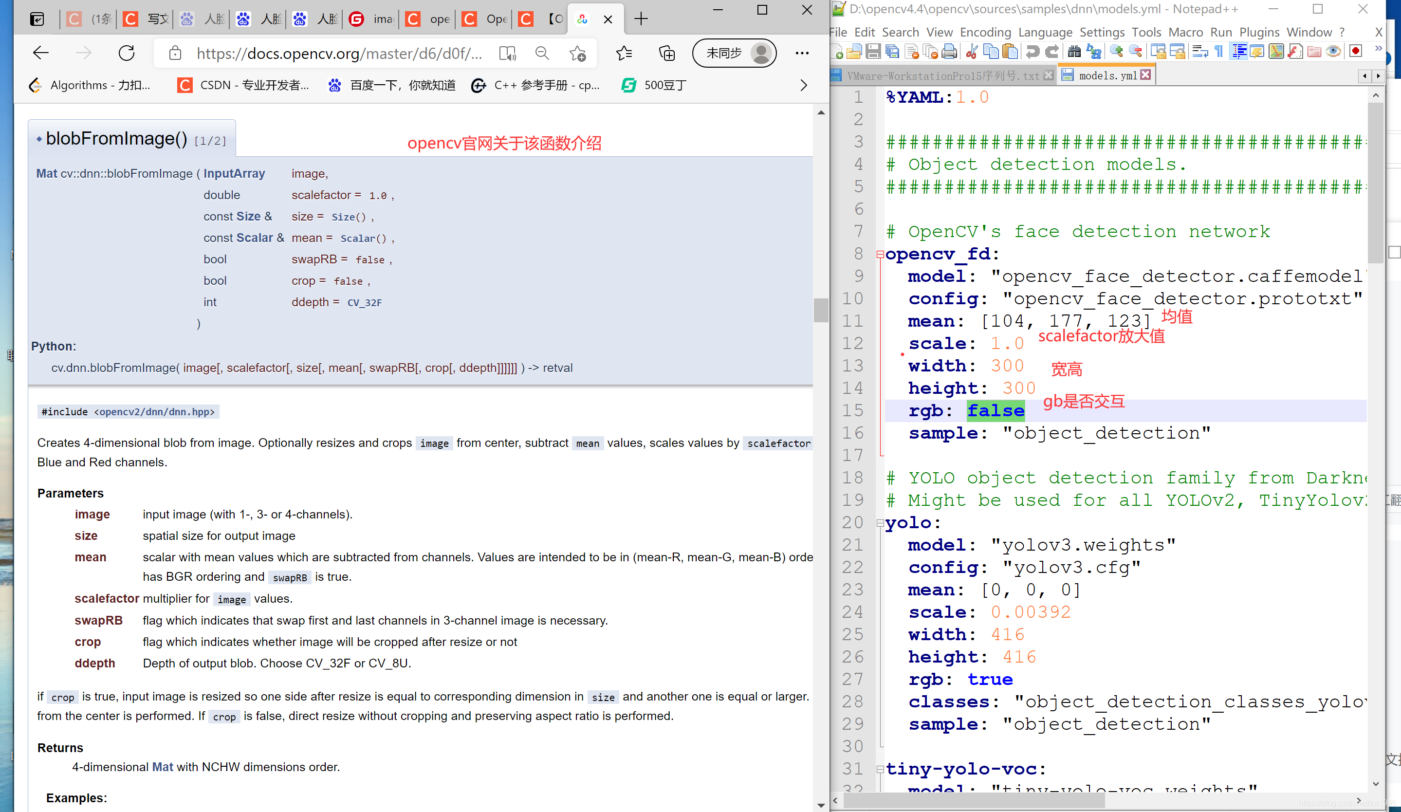Add page to favorites star icon
This screenshot has height=812, width=1401.
[x=577, y=54]
